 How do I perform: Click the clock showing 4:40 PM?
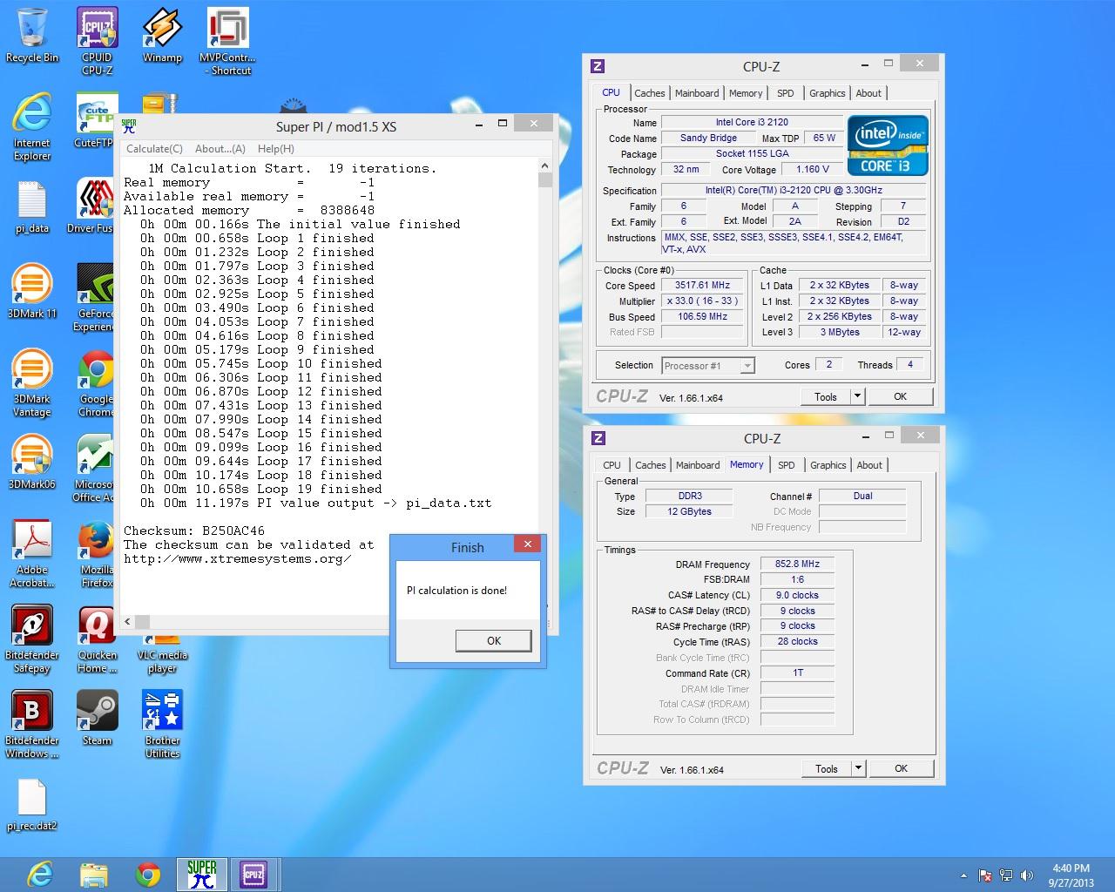(1071, 868)
